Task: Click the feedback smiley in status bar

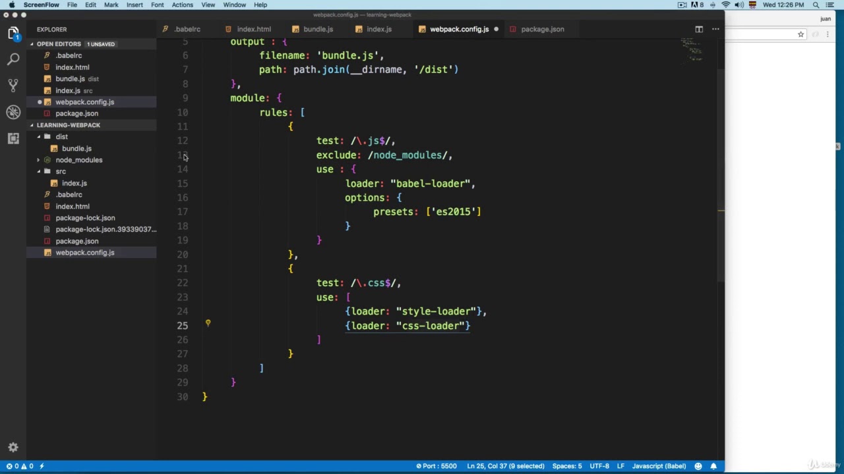Action: pos(698,466)
